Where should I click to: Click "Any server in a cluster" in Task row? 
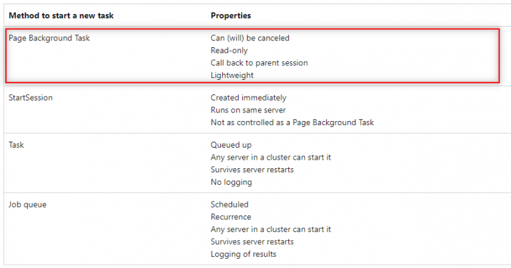click(271, 157)
